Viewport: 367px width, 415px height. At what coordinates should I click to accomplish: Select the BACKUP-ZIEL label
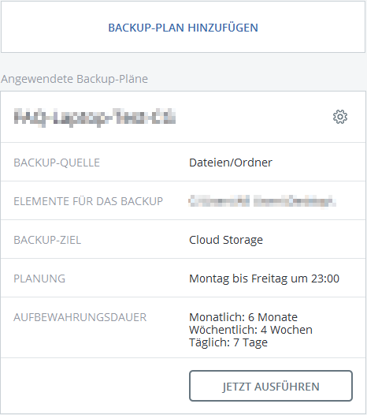(x=47, y=240)
